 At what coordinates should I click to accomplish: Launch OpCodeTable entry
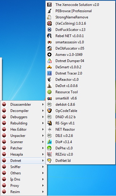(x=80, y=111)
